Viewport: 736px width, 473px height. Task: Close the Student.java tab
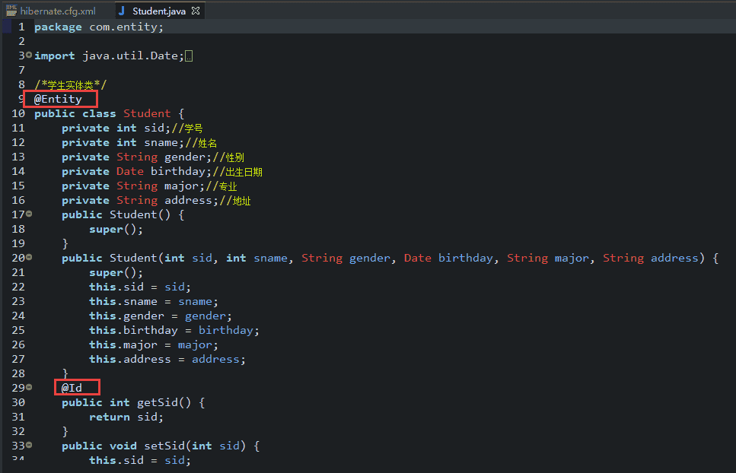196,11
